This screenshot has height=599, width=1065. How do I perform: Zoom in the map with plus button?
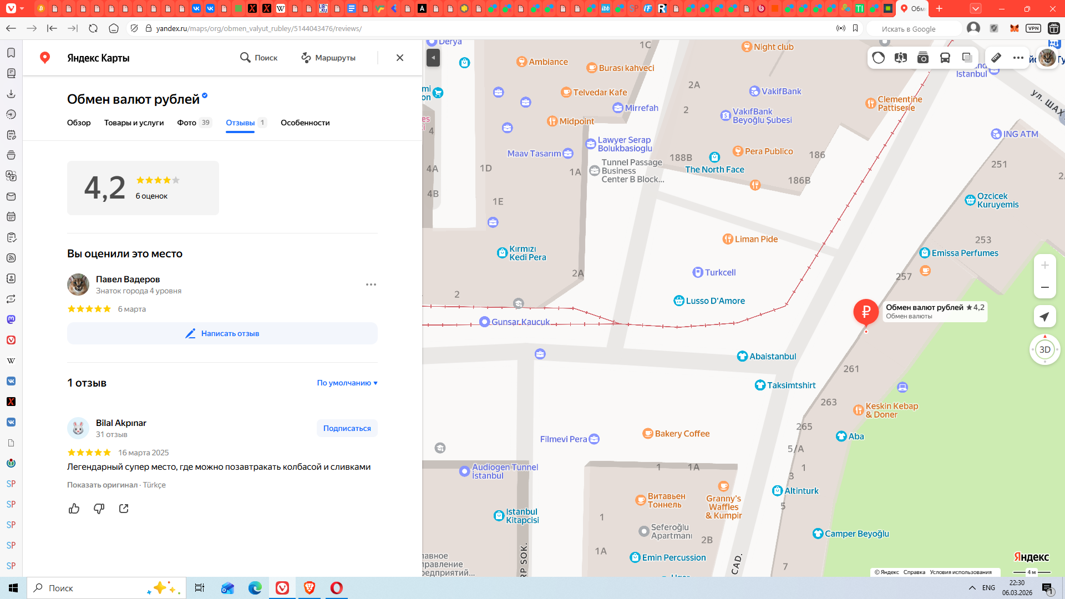[1044, 265]
